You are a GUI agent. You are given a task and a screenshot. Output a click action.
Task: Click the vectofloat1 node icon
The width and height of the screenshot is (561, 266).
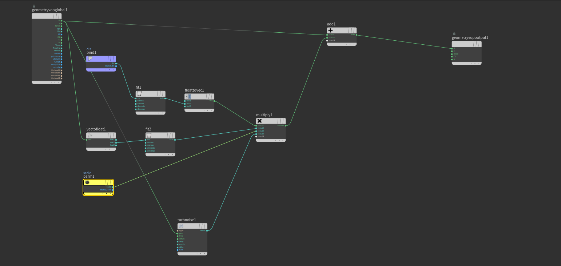click(90, 135)
